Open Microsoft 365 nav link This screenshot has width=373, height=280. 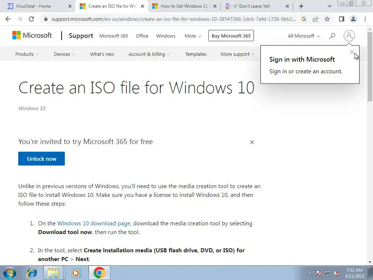(x=114, y=36)
